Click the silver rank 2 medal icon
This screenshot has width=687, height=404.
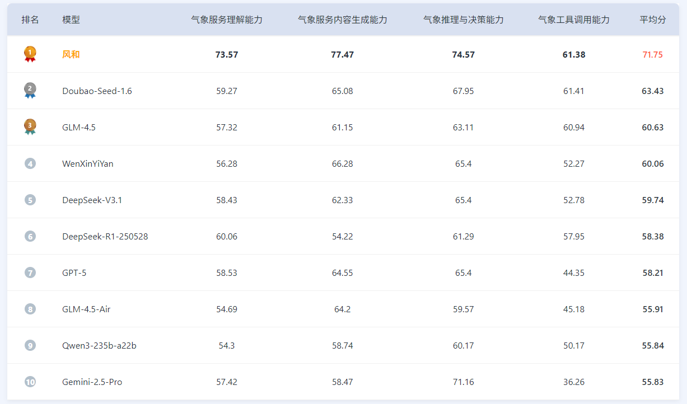click(30, 90)
